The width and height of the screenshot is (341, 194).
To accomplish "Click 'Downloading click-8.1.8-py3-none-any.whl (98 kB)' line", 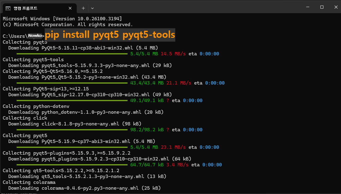I will click(75, 124).
